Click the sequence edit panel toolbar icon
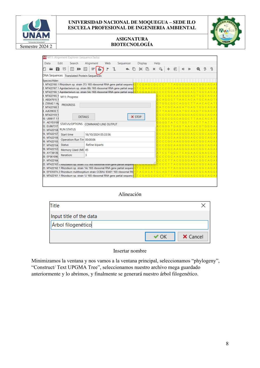The width and height of the screenshot is (260, 368). pos(72,69)
